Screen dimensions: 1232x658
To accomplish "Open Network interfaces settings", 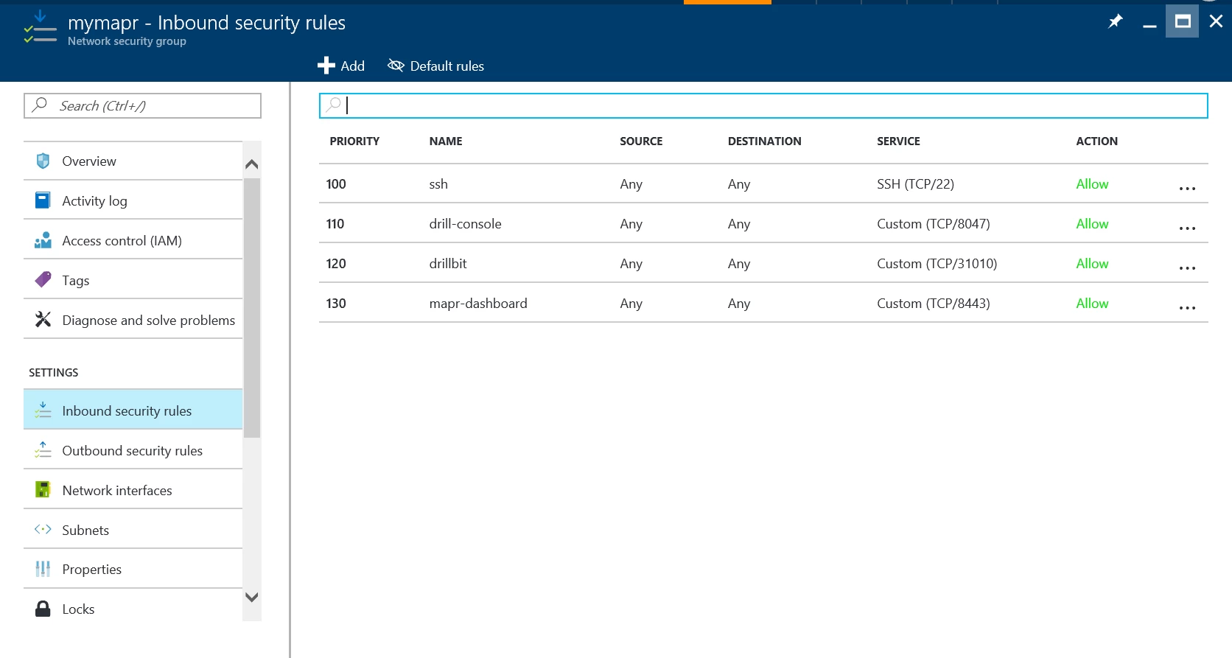I will pyautogui.click(x=133, y=490).
